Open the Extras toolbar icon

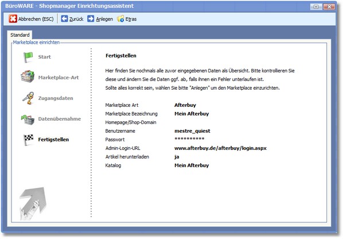point(120,19)
